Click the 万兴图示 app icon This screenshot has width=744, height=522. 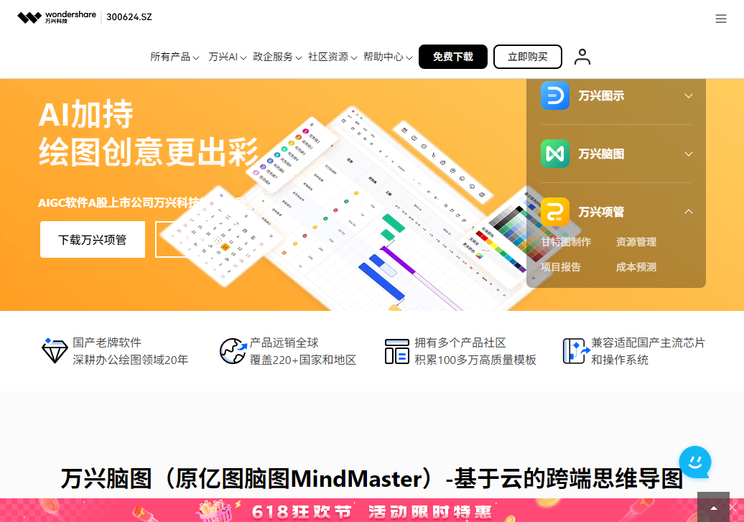coord(554,95)
